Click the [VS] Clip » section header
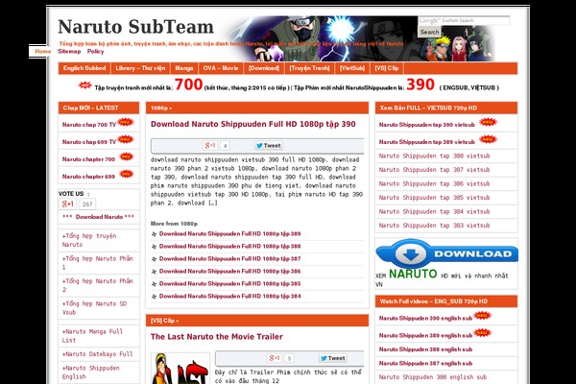Image resolution: width=576 pixels, height=384 pixels. click(164, 321)
